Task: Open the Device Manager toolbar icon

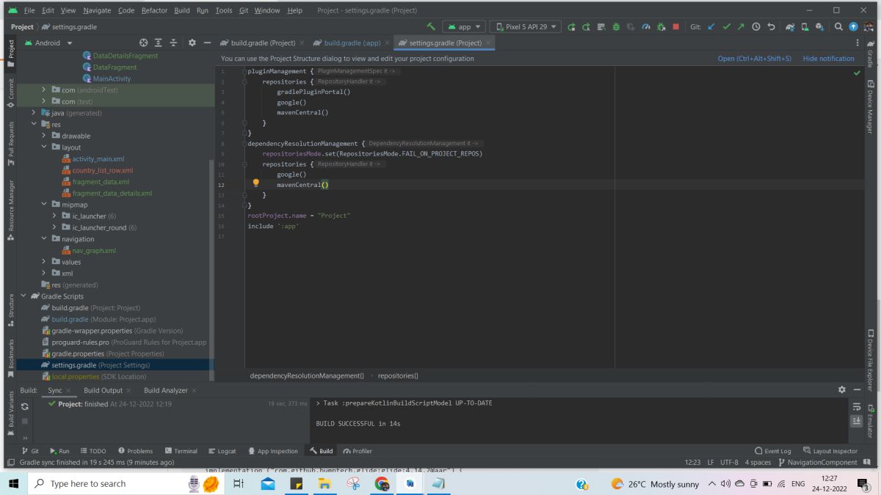Action: point(805,26)
